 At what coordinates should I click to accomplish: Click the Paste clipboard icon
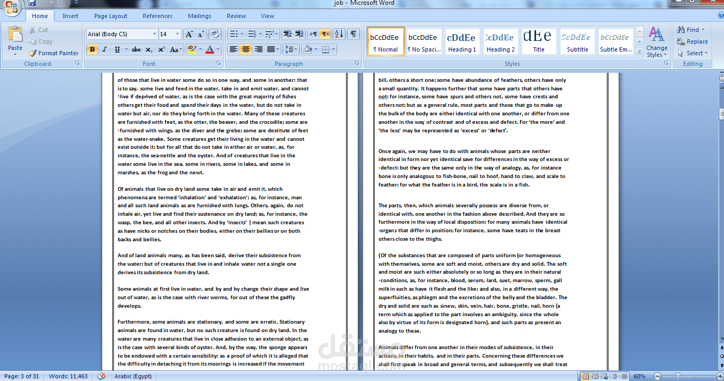point(15,35)
